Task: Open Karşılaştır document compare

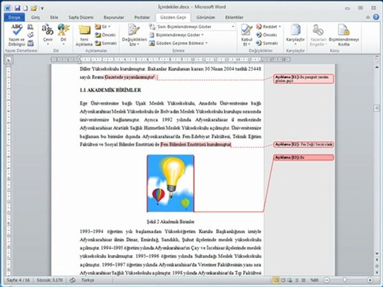Action: click(x=295, y=35)
